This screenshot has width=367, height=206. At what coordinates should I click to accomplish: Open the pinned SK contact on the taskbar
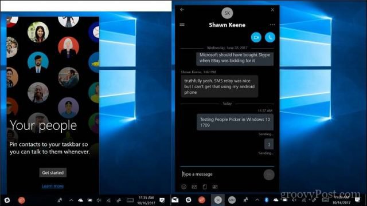218,200
